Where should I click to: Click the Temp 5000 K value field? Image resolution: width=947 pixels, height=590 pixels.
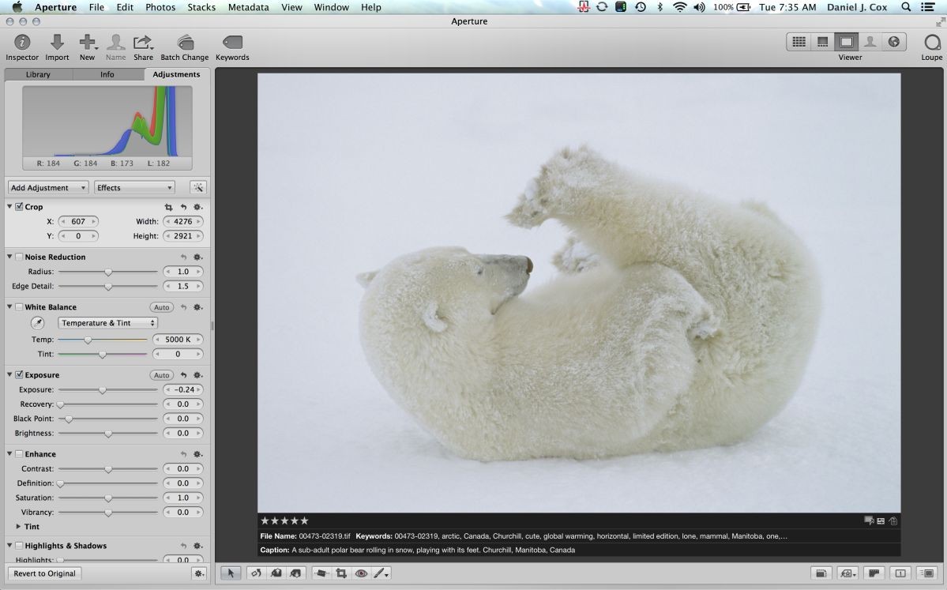point(179,340)
